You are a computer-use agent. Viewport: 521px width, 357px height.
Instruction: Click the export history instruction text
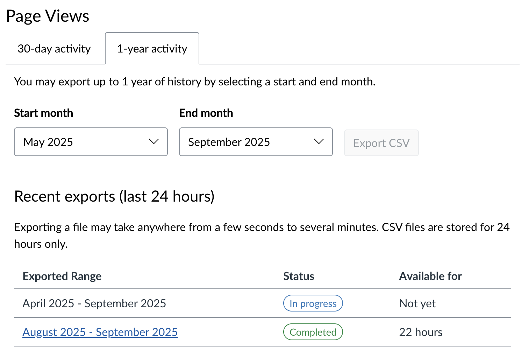tap(194, 82)
